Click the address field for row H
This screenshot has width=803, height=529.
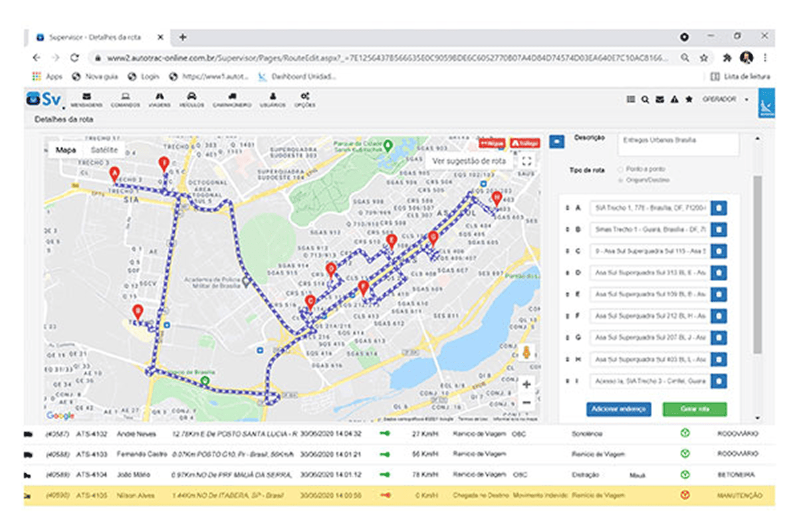tap(649, 359)
